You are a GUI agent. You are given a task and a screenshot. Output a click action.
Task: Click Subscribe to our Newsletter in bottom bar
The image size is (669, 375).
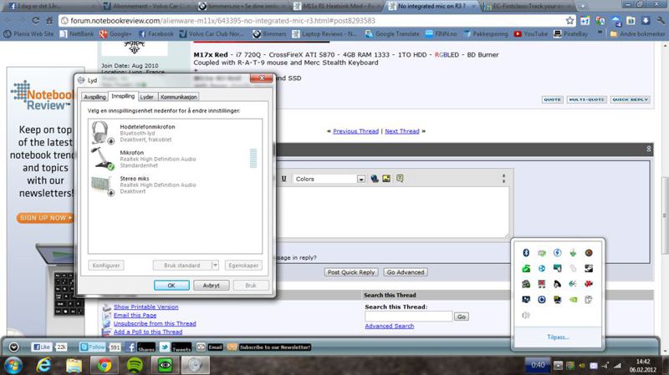[x=275, y=347]
